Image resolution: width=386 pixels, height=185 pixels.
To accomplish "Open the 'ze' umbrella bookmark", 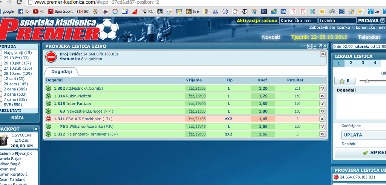I will coord(374,11).
